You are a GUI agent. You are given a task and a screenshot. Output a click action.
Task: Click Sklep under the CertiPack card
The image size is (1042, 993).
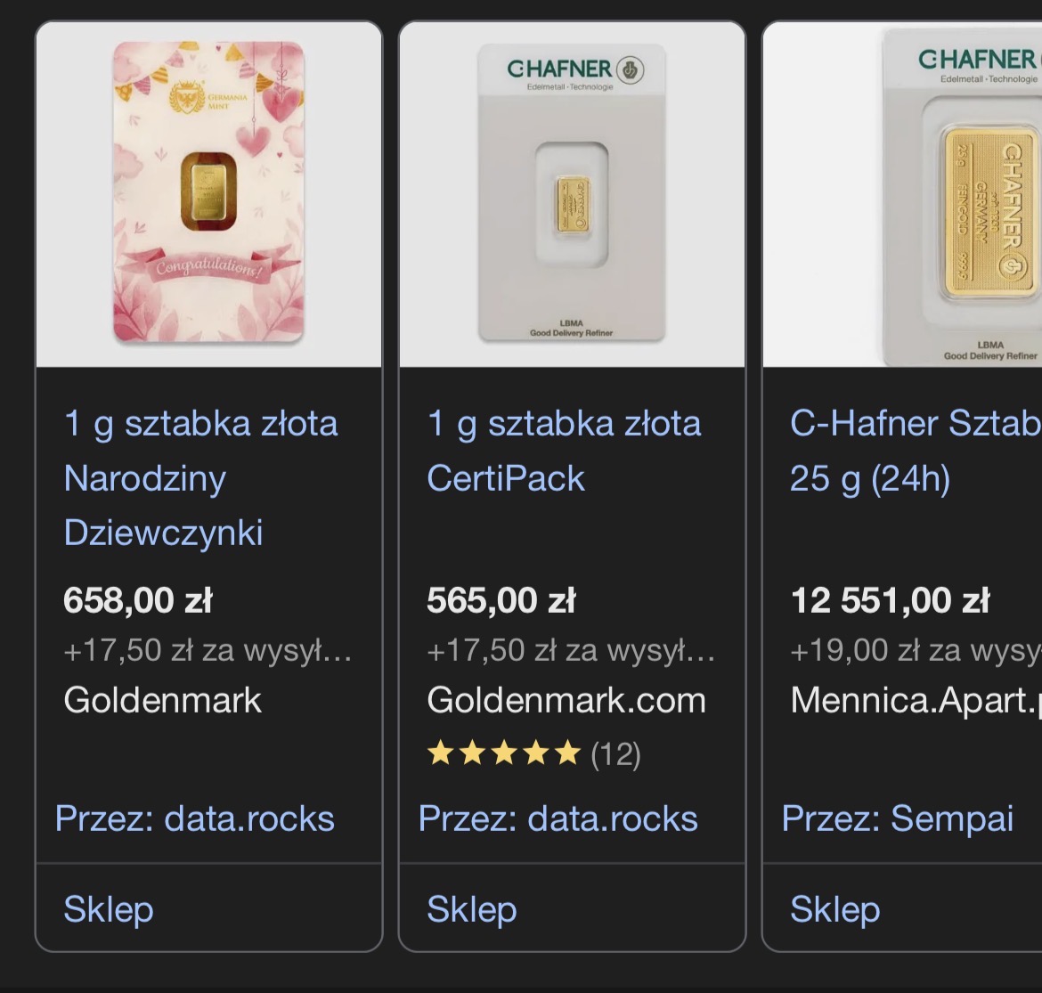pyautogui.click(x=472, y=909)
